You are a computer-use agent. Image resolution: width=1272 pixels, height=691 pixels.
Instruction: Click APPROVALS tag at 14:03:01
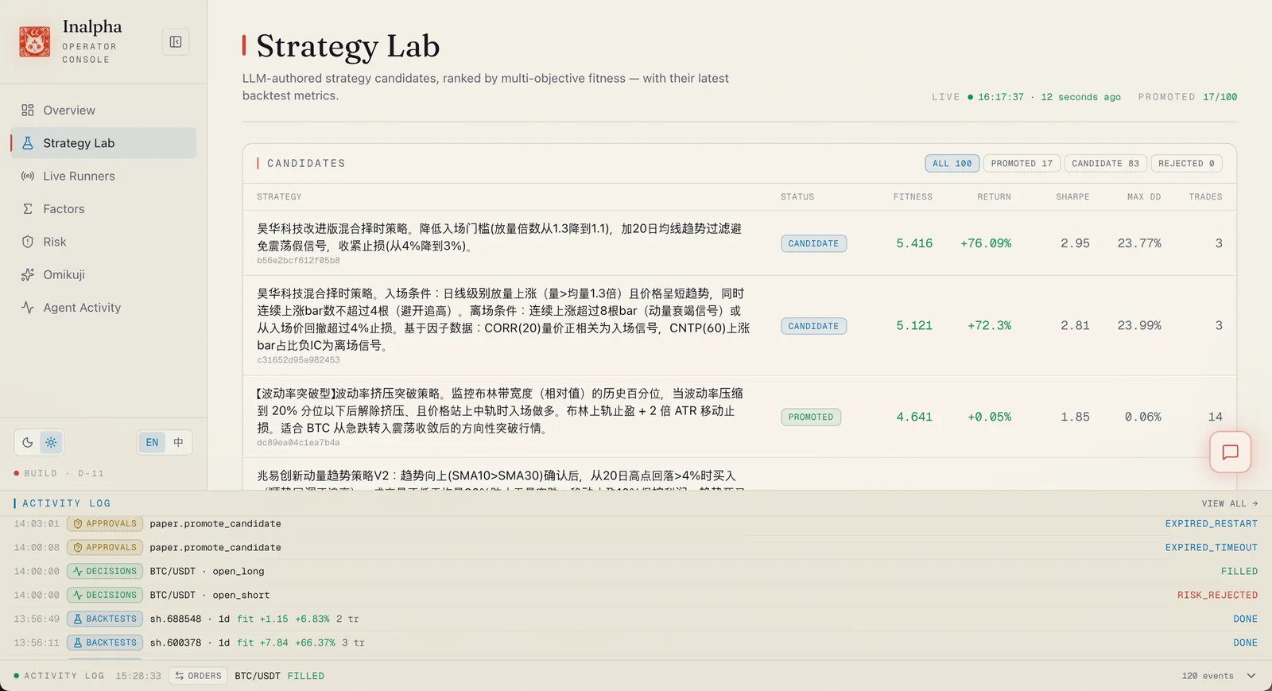(105, 524)
